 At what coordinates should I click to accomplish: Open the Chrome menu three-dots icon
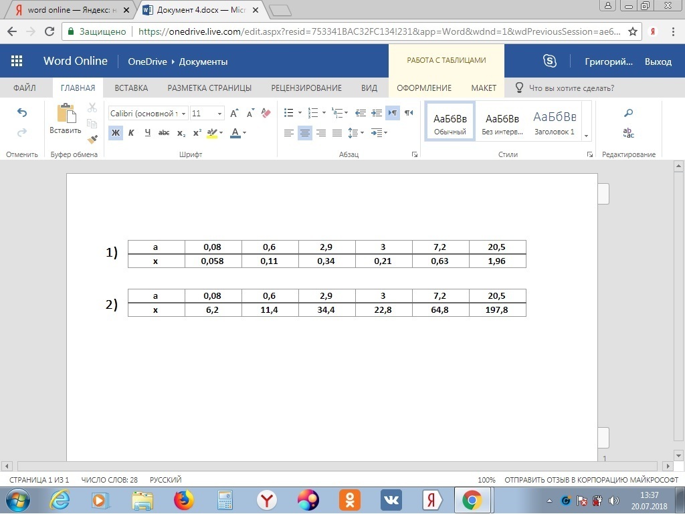coord(673,31)
